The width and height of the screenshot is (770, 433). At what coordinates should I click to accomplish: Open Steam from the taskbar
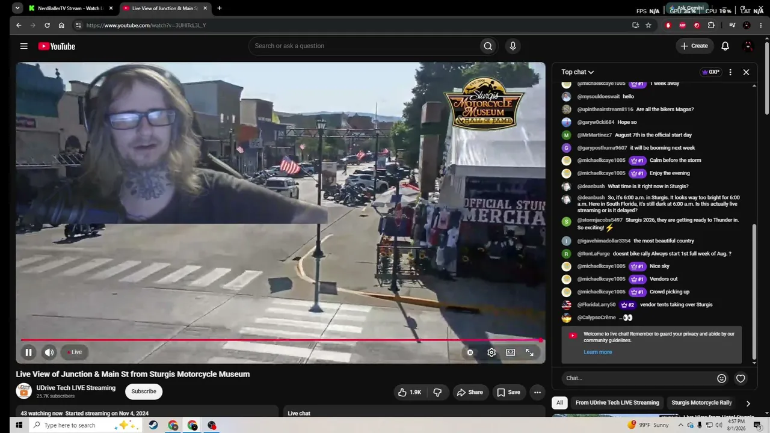(x=153, y=425)
